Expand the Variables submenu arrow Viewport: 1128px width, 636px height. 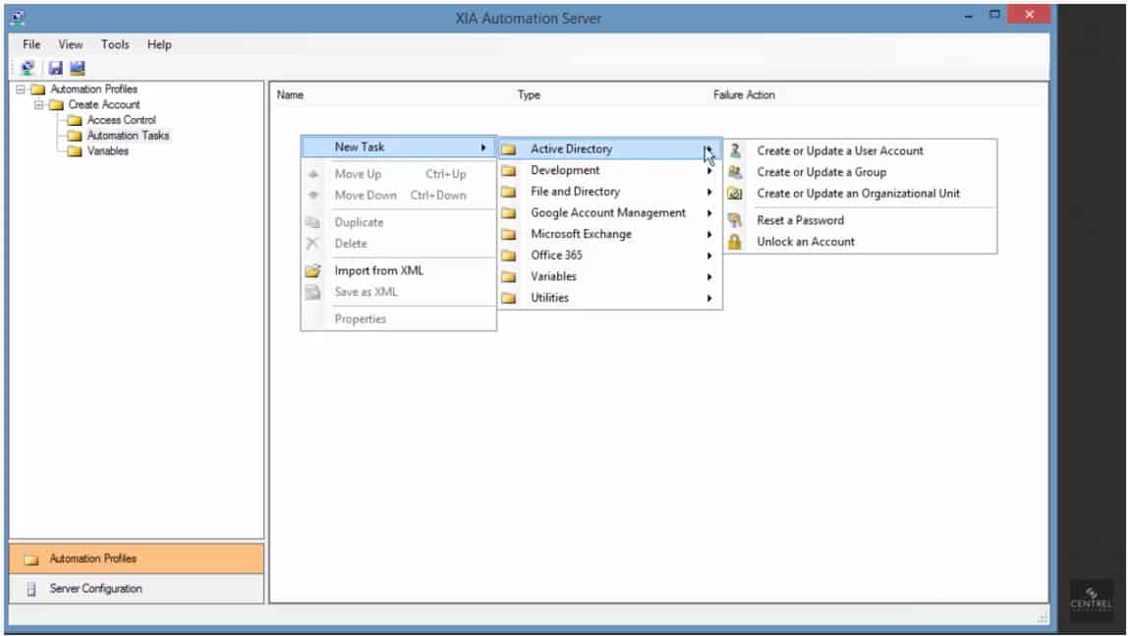[709, 276]
